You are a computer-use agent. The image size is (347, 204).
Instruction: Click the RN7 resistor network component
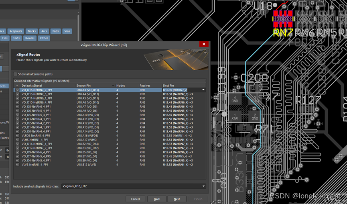(x=283, y=19)
